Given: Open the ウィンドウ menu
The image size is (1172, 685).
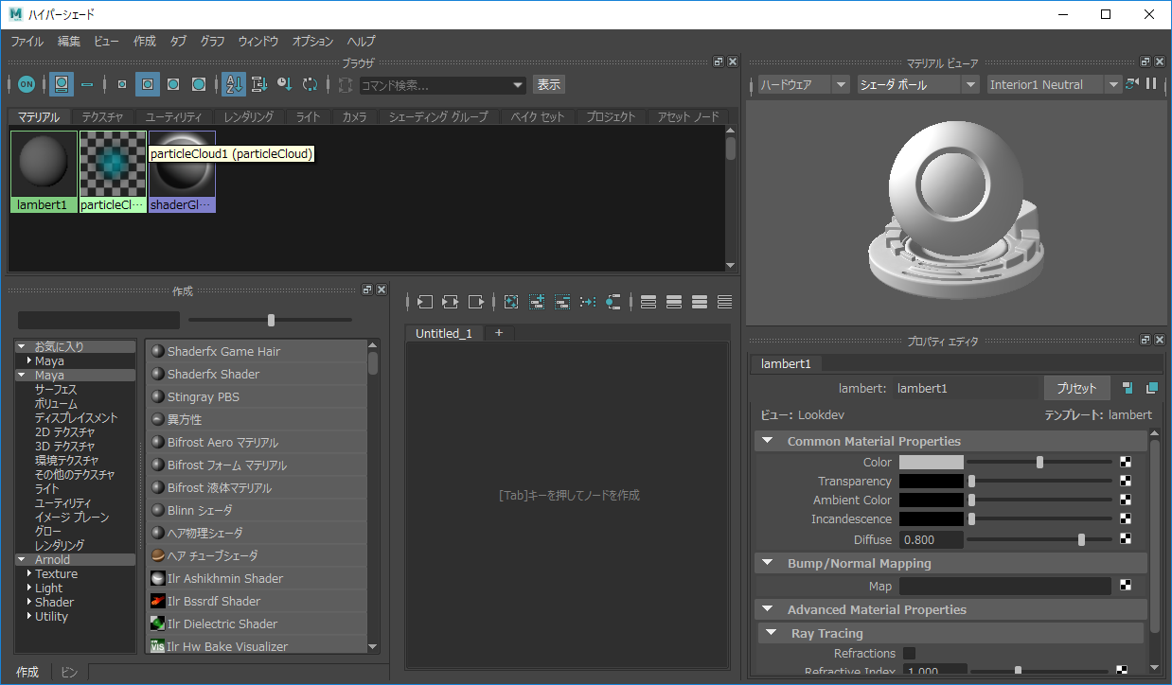Looking at the screenshot, I should click(257, 42).
